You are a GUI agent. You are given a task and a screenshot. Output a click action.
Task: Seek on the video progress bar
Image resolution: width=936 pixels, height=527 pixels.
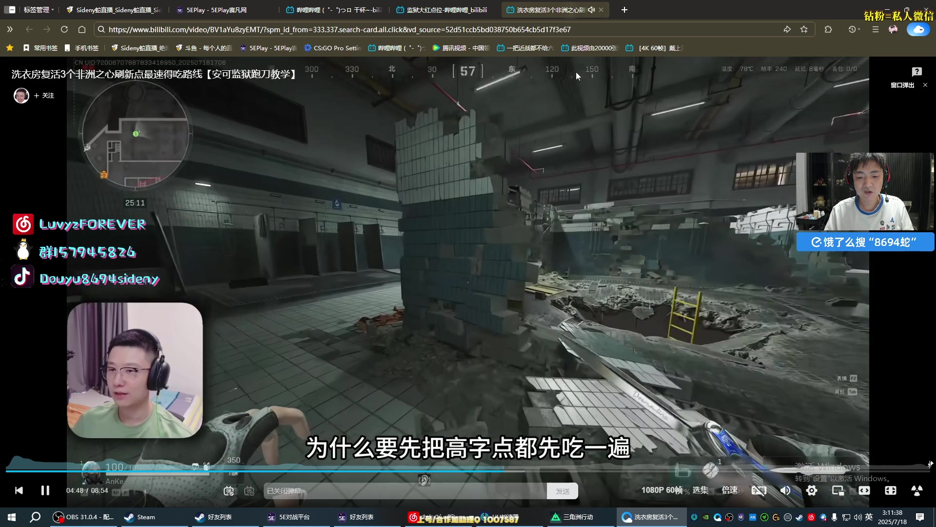[468, 471]
